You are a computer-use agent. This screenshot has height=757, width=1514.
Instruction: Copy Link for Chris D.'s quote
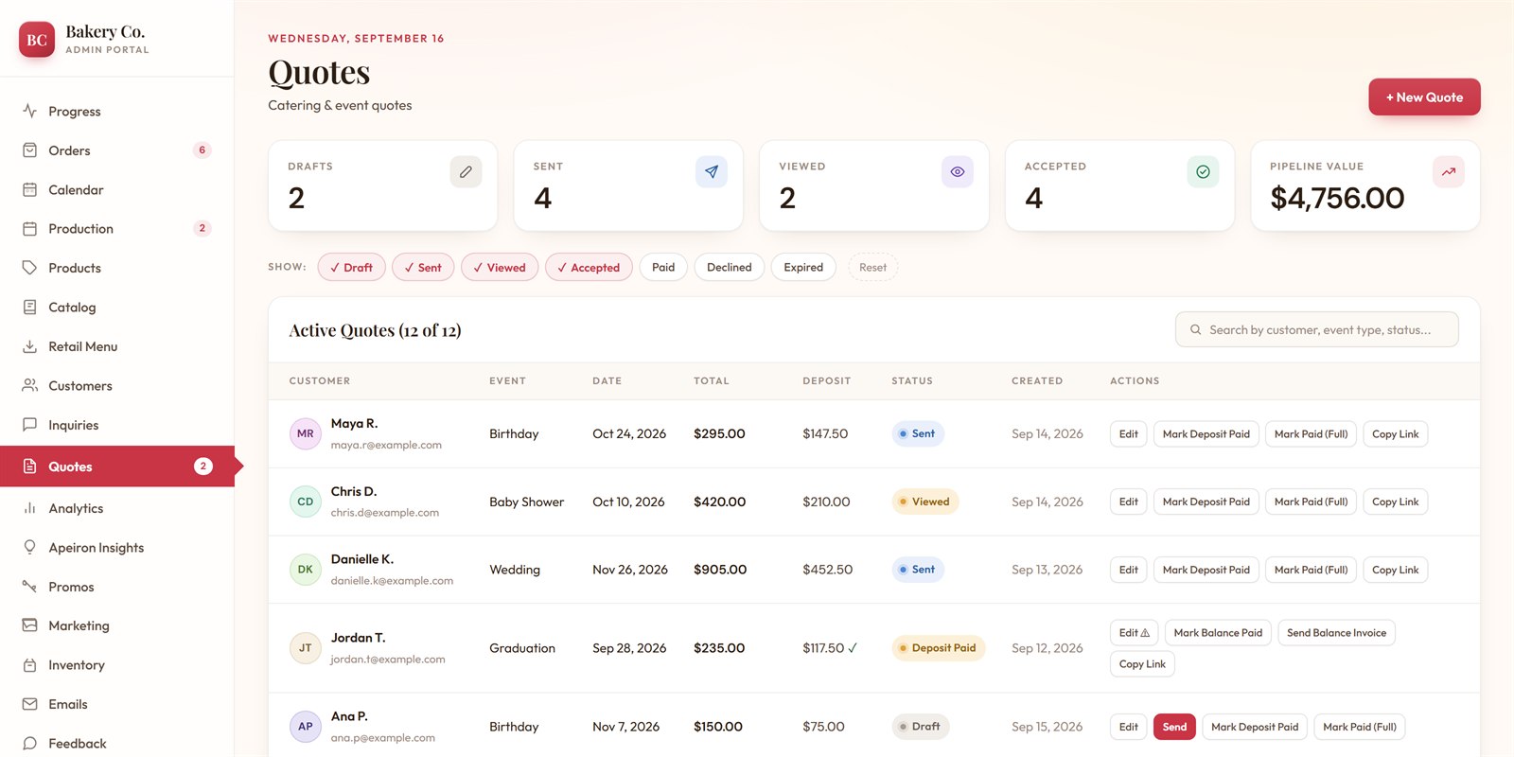point(1395,502)
